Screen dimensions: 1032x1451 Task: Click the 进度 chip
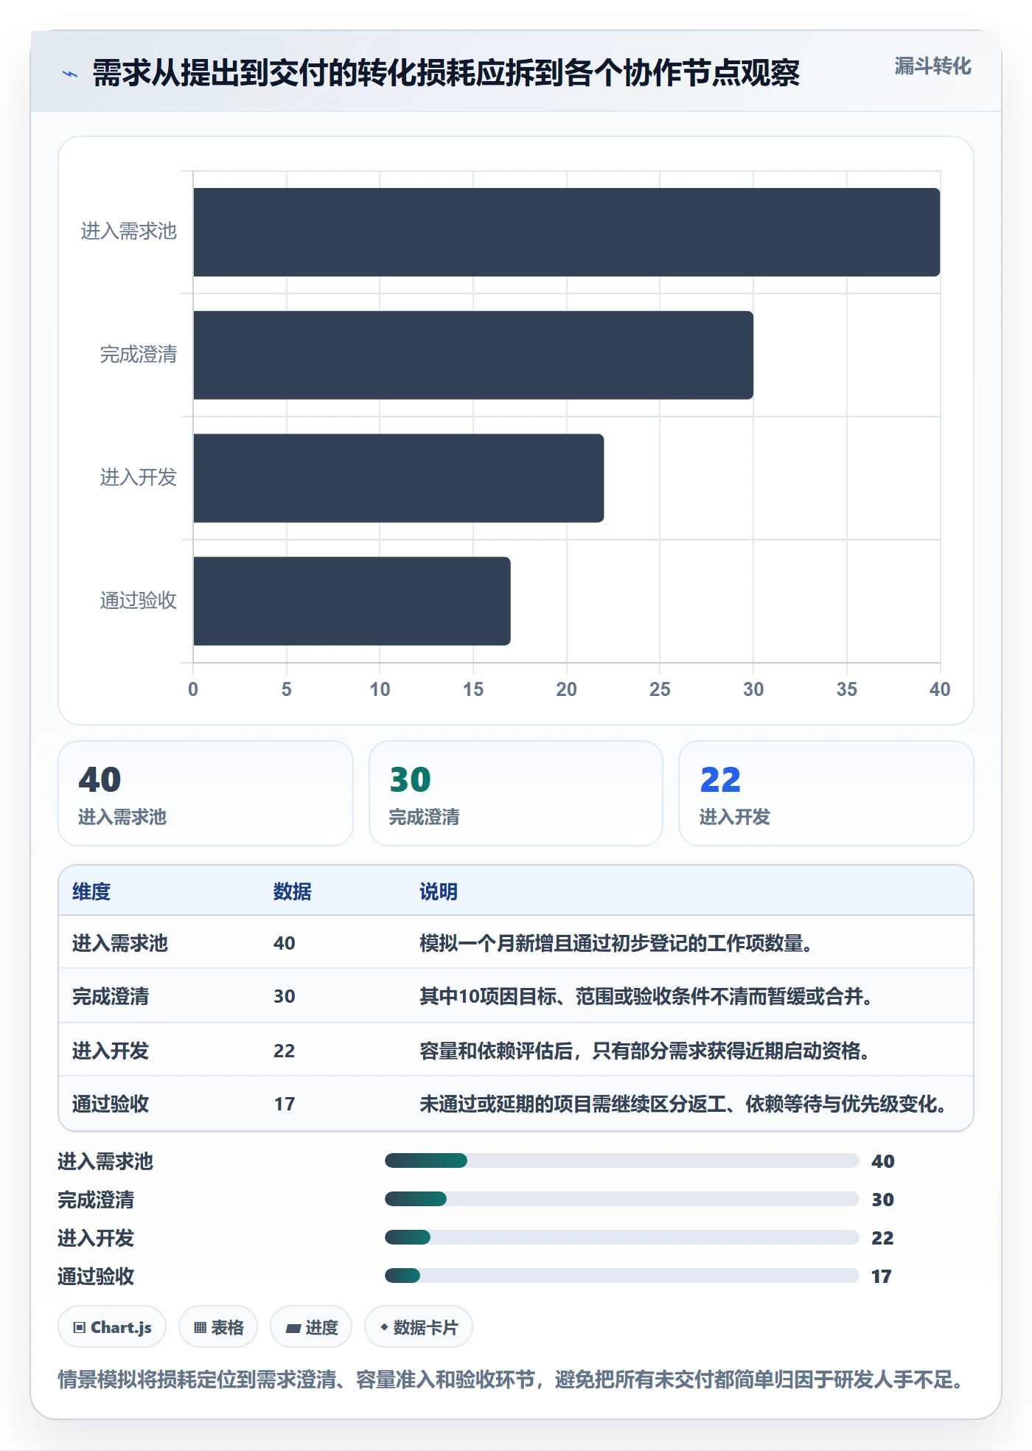click(311, 1327)
